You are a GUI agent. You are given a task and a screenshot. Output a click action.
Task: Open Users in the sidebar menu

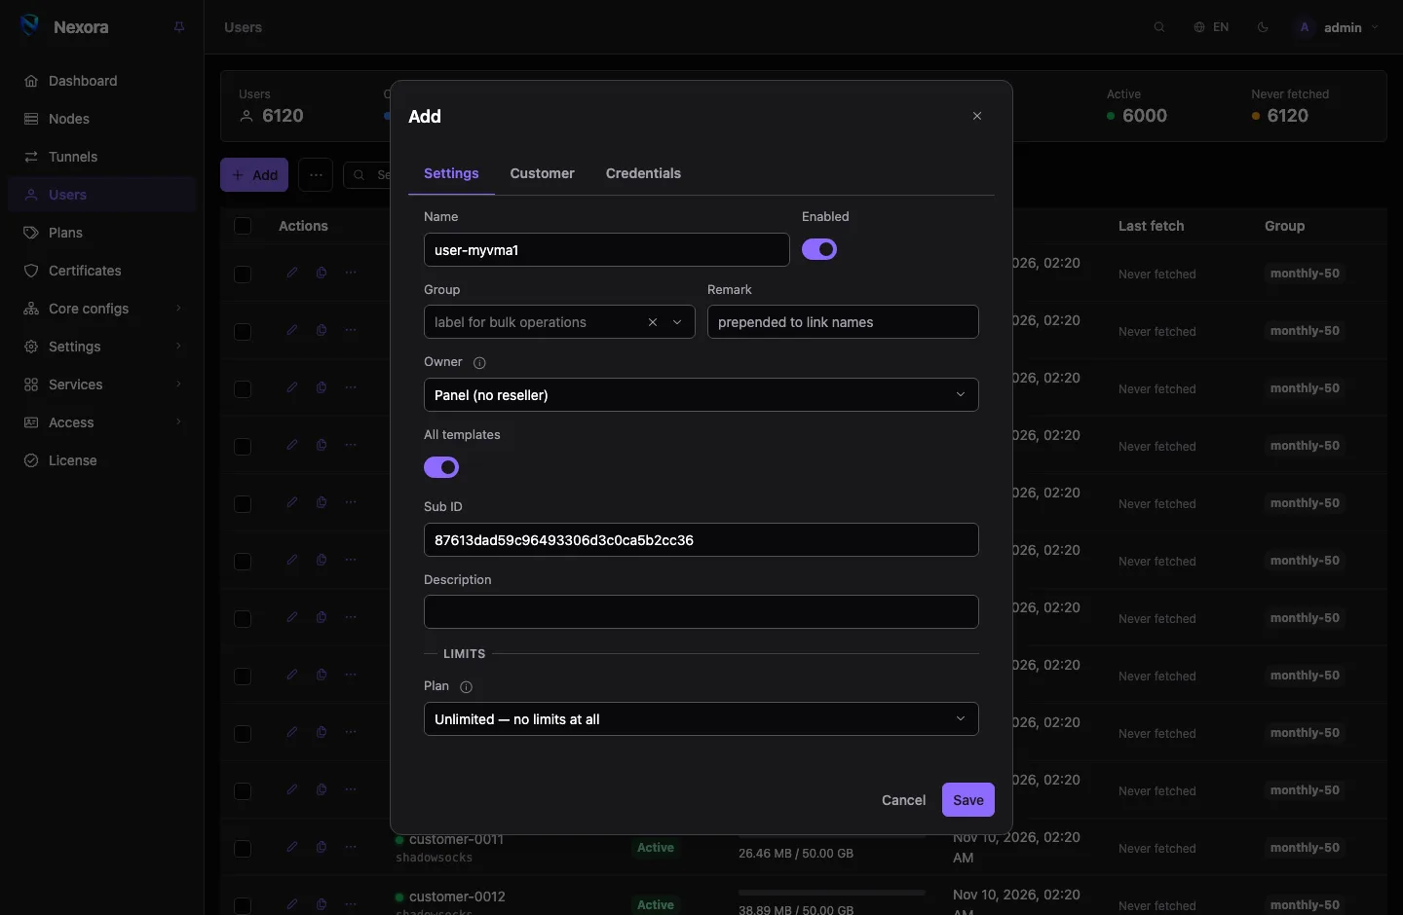tap(102, 195)
